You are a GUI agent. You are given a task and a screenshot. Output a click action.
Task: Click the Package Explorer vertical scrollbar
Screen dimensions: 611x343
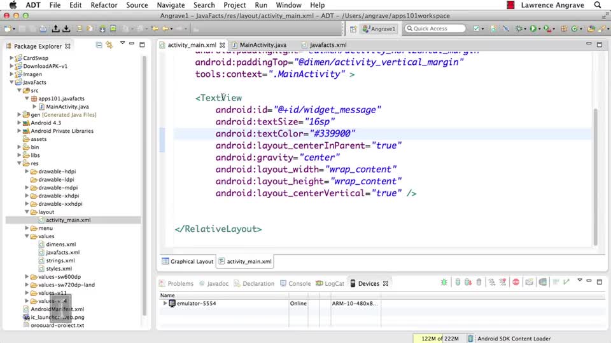[x=144, y=187]
